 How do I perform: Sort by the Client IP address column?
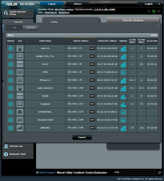pos(81,41)
